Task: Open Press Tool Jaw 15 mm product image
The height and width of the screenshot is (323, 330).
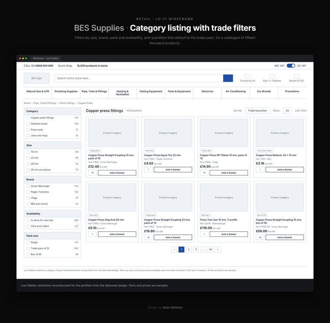Action: 224,197
